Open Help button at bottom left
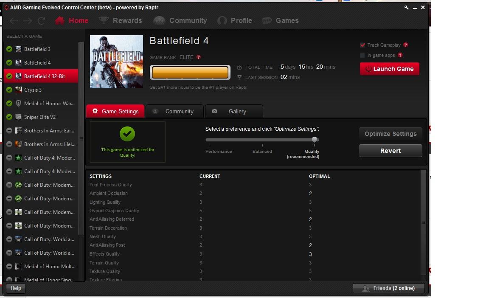 point(16,288)
